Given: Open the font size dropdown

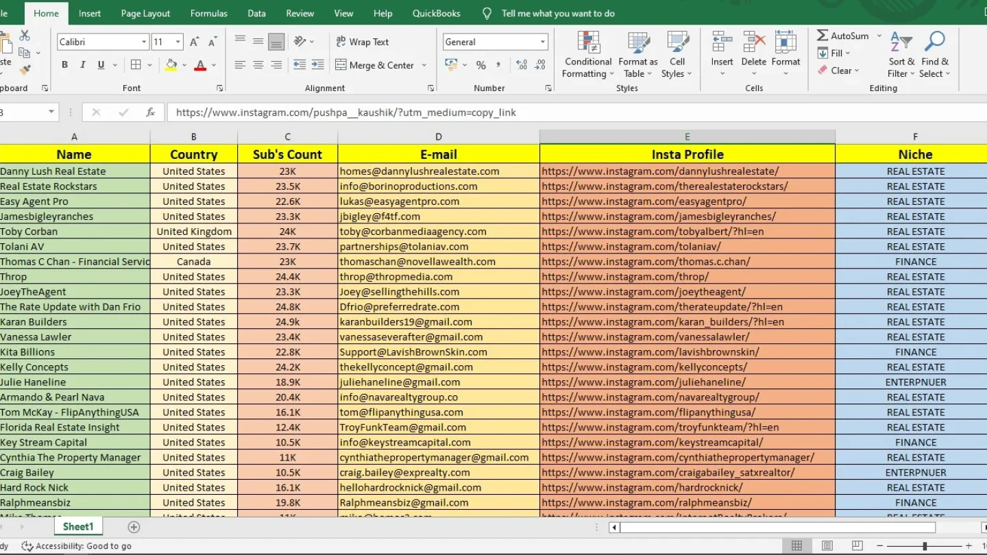Looking at the screenshot, I should pos(178,42).
